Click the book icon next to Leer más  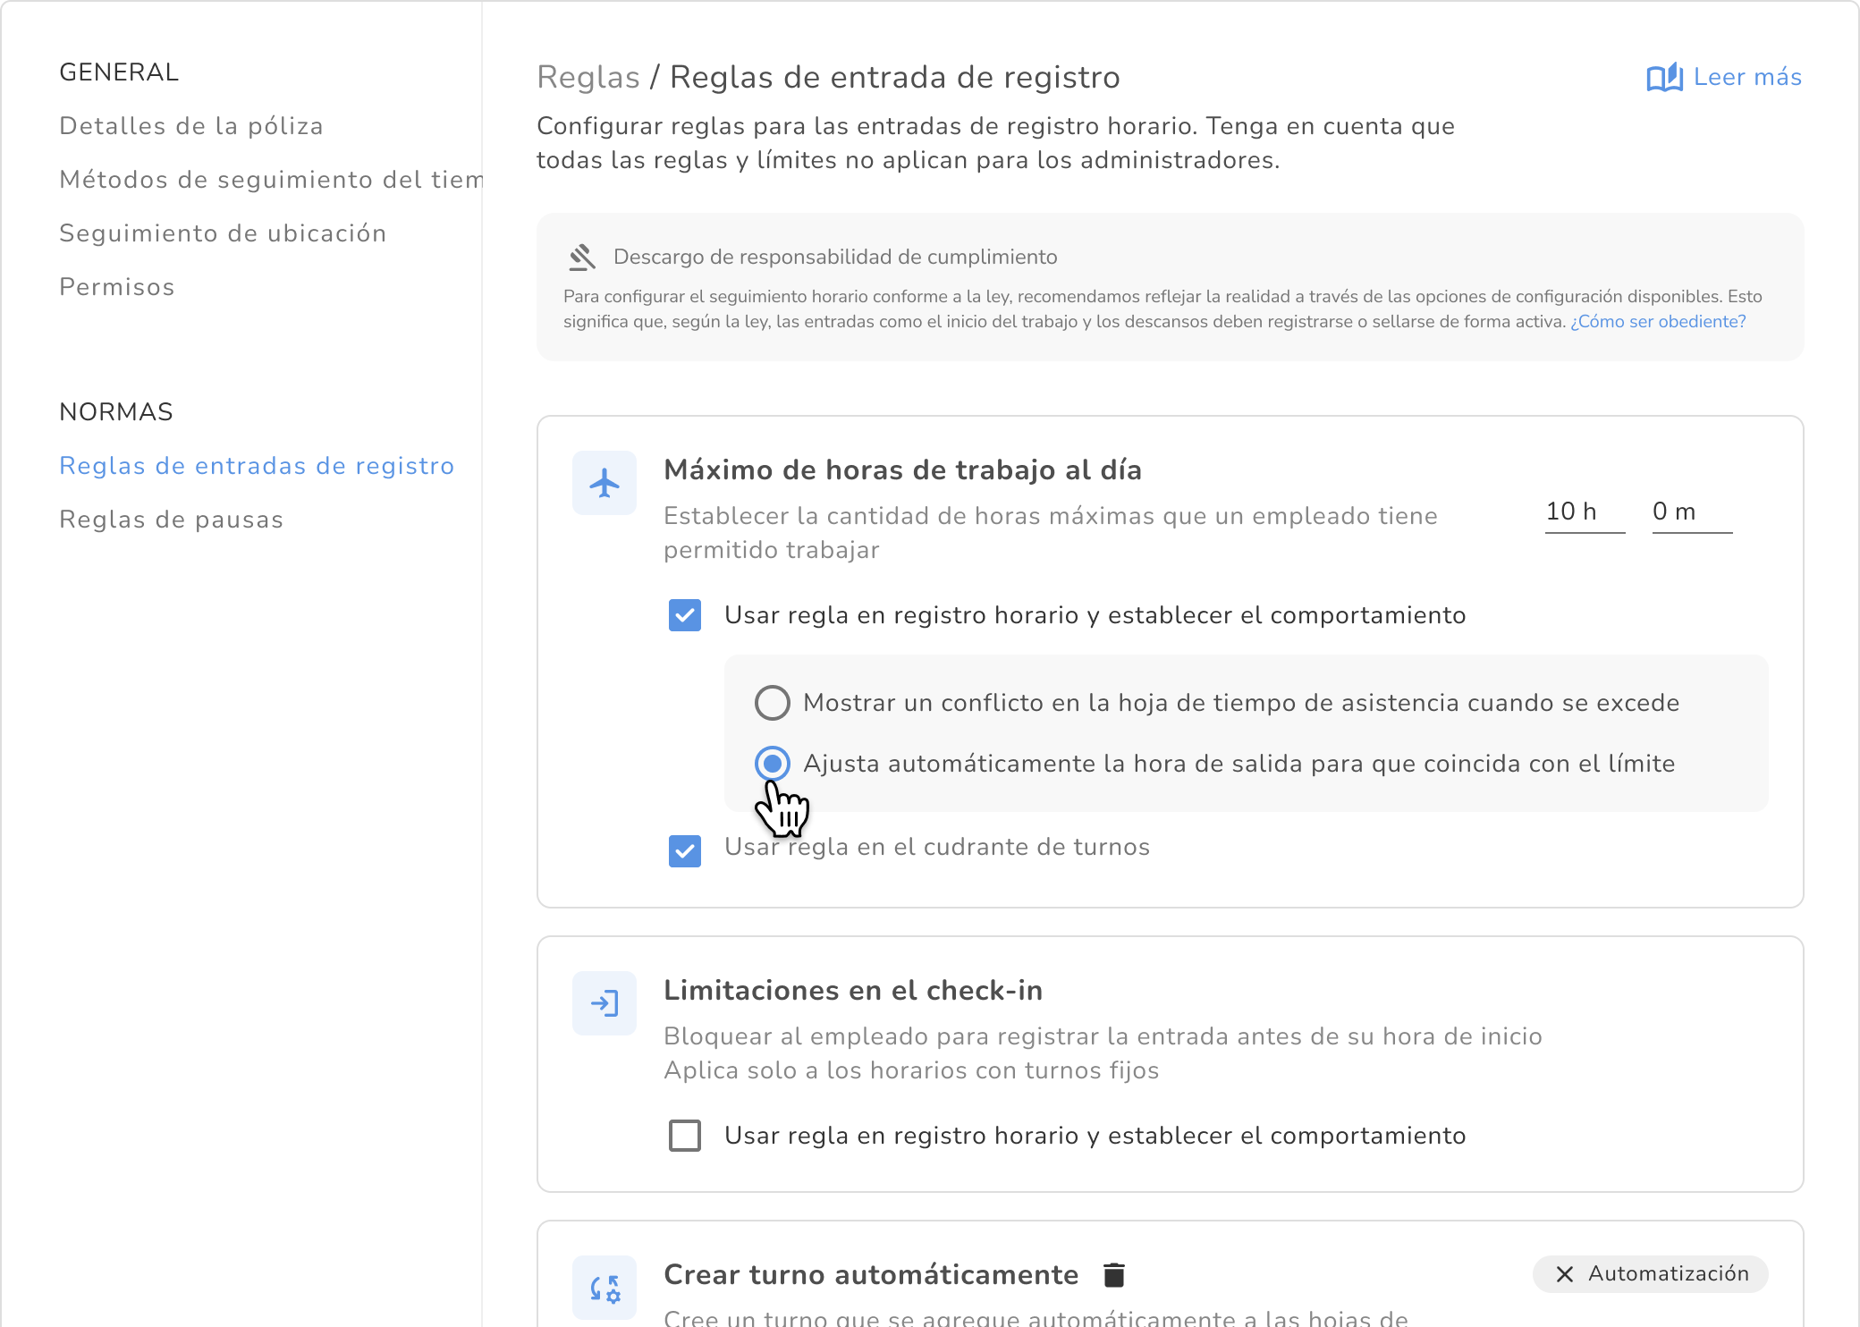[x=1664, y=78]
